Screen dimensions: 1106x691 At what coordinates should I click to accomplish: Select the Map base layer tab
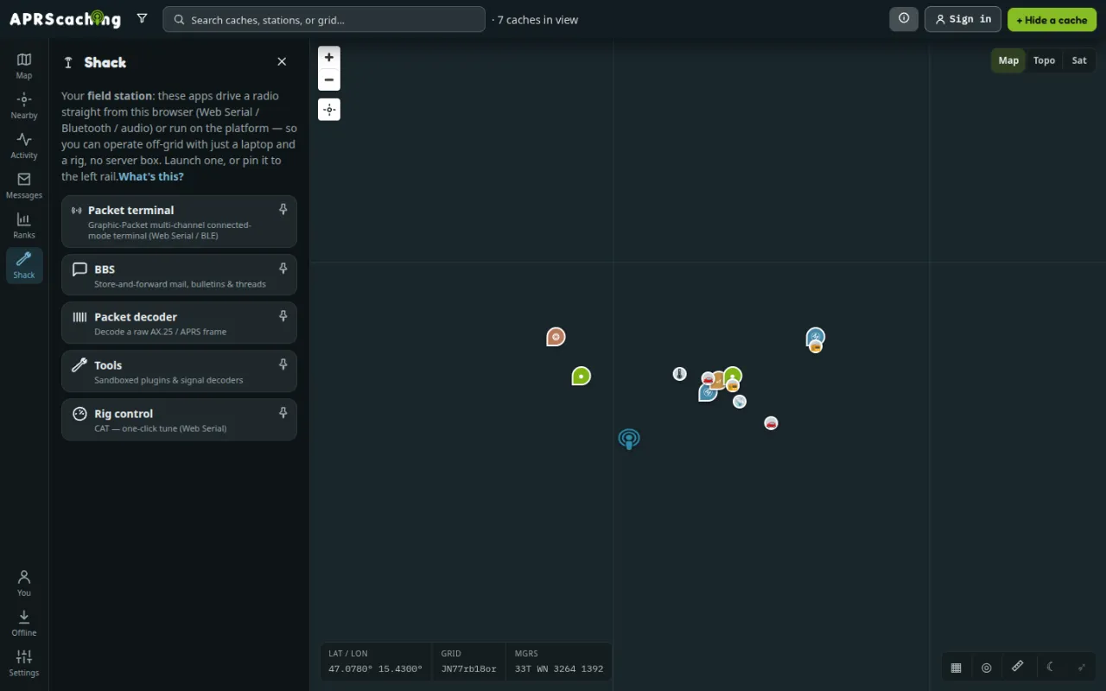[x=1008, y=60]
